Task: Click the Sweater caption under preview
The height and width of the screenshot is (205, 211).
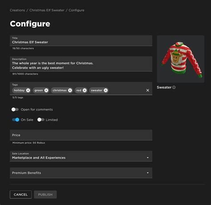Action: point(164,87)
